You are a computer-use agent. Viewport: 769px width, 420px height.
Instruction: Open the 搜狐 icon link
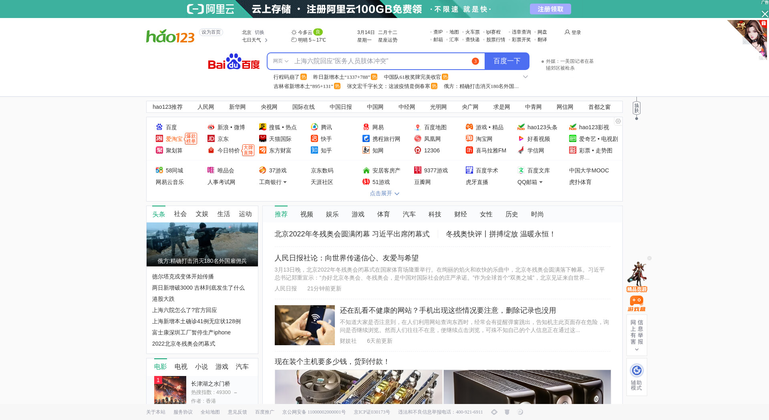263,127
